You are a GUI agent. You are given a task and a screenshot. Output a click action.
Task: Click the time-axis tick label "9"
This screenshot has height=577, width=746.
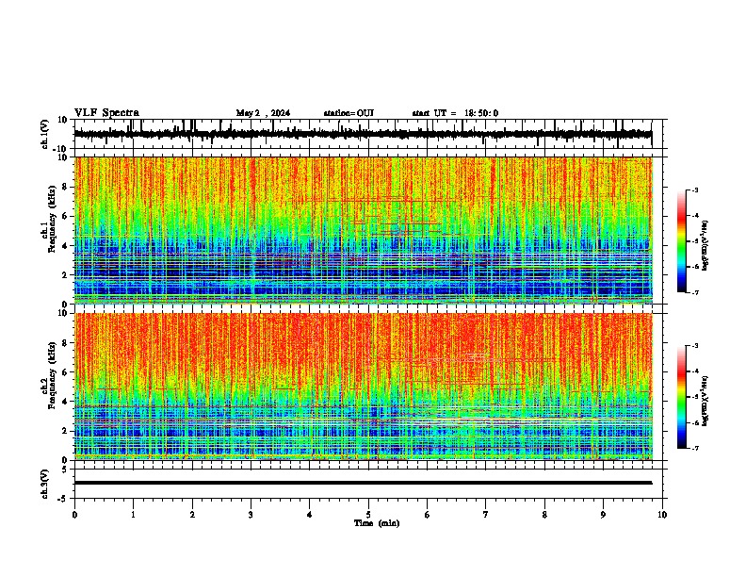point(603,515)
